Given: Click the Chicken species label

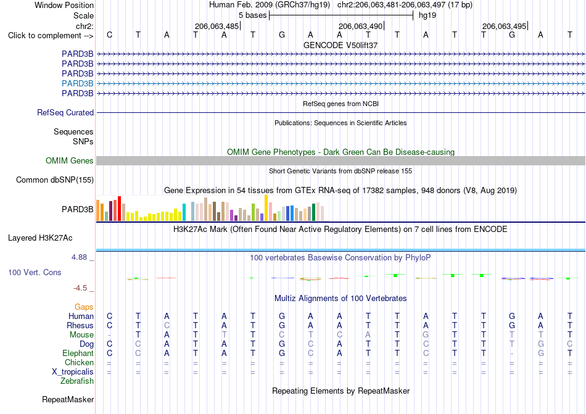Looking at the screenshot, I should (79, 362).
